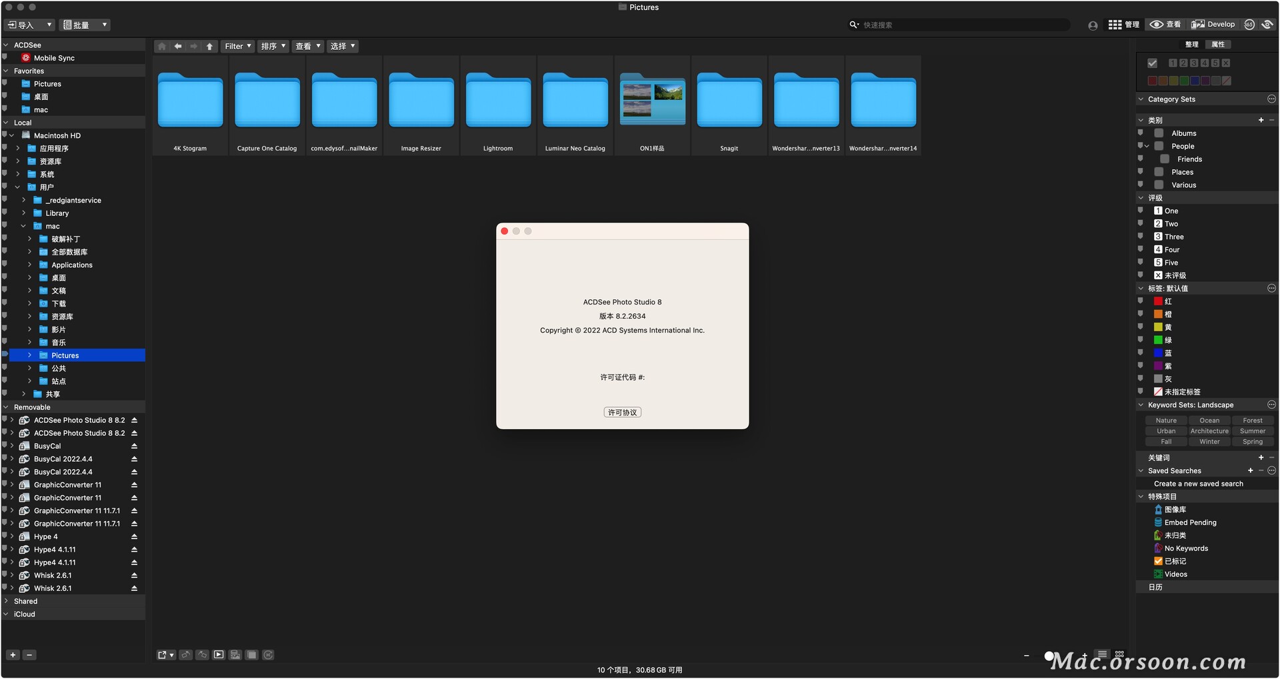Expand the Library folder in tree
The width and height of the screenshot is (1280, 679).
[x=23, y=213]
